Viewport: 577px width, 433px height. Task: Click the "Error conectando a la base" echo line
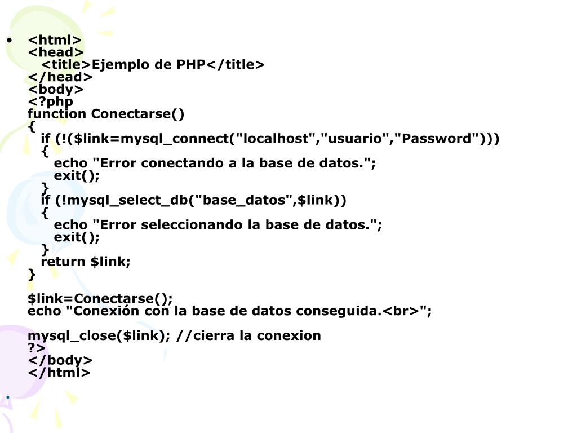click(x=215, y=163)
